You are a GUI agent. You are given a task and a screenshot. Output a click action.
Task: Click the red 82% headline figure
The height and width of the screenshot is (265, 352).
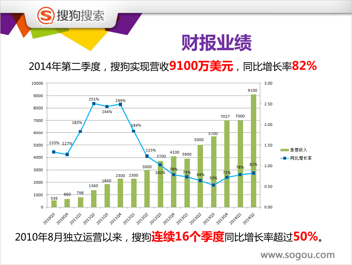click(x=304, y=66)
